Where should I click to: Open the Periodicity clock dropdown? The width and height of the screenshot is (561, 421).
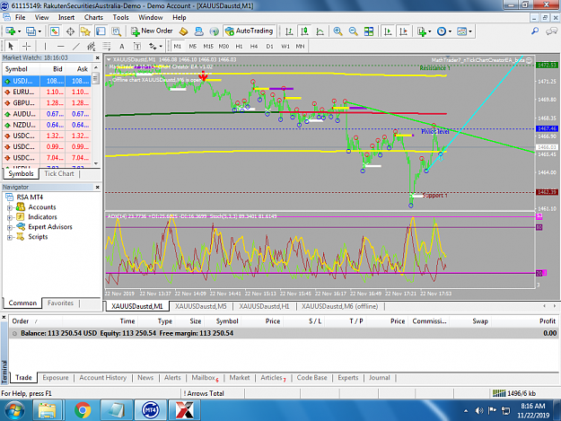(444, 31)
